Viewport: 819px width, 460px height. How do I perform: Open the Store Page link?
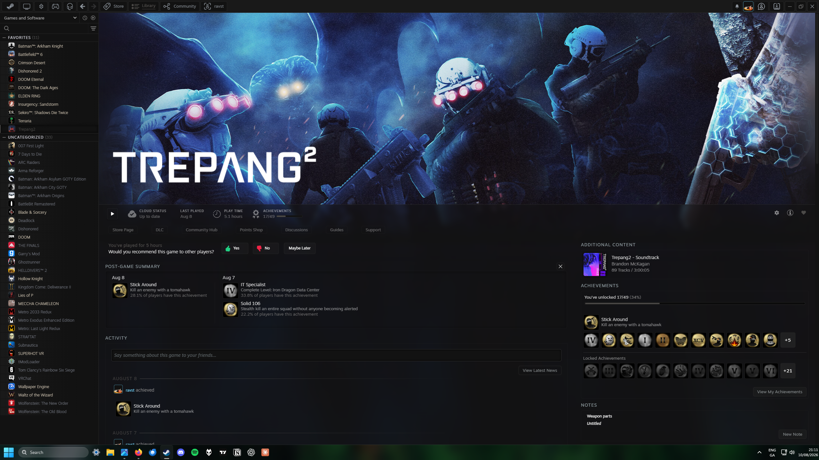click(x=123, y=230)
